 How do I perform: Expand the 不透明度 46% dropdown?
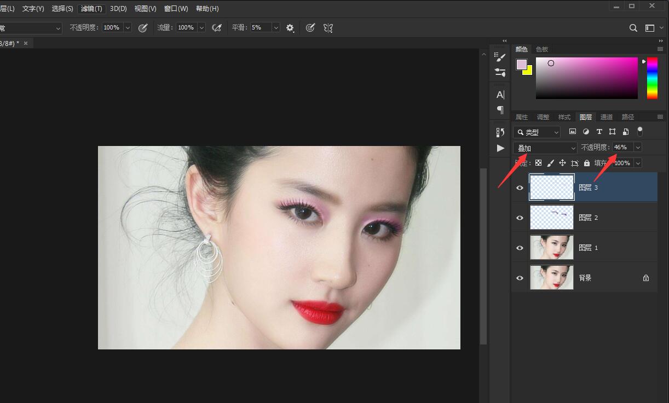point(638,147)
